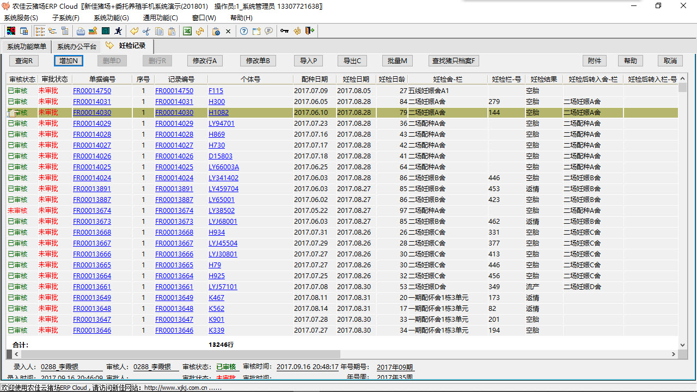
Task: Click the Copy toolbar icon
Action: coord(158,31)
